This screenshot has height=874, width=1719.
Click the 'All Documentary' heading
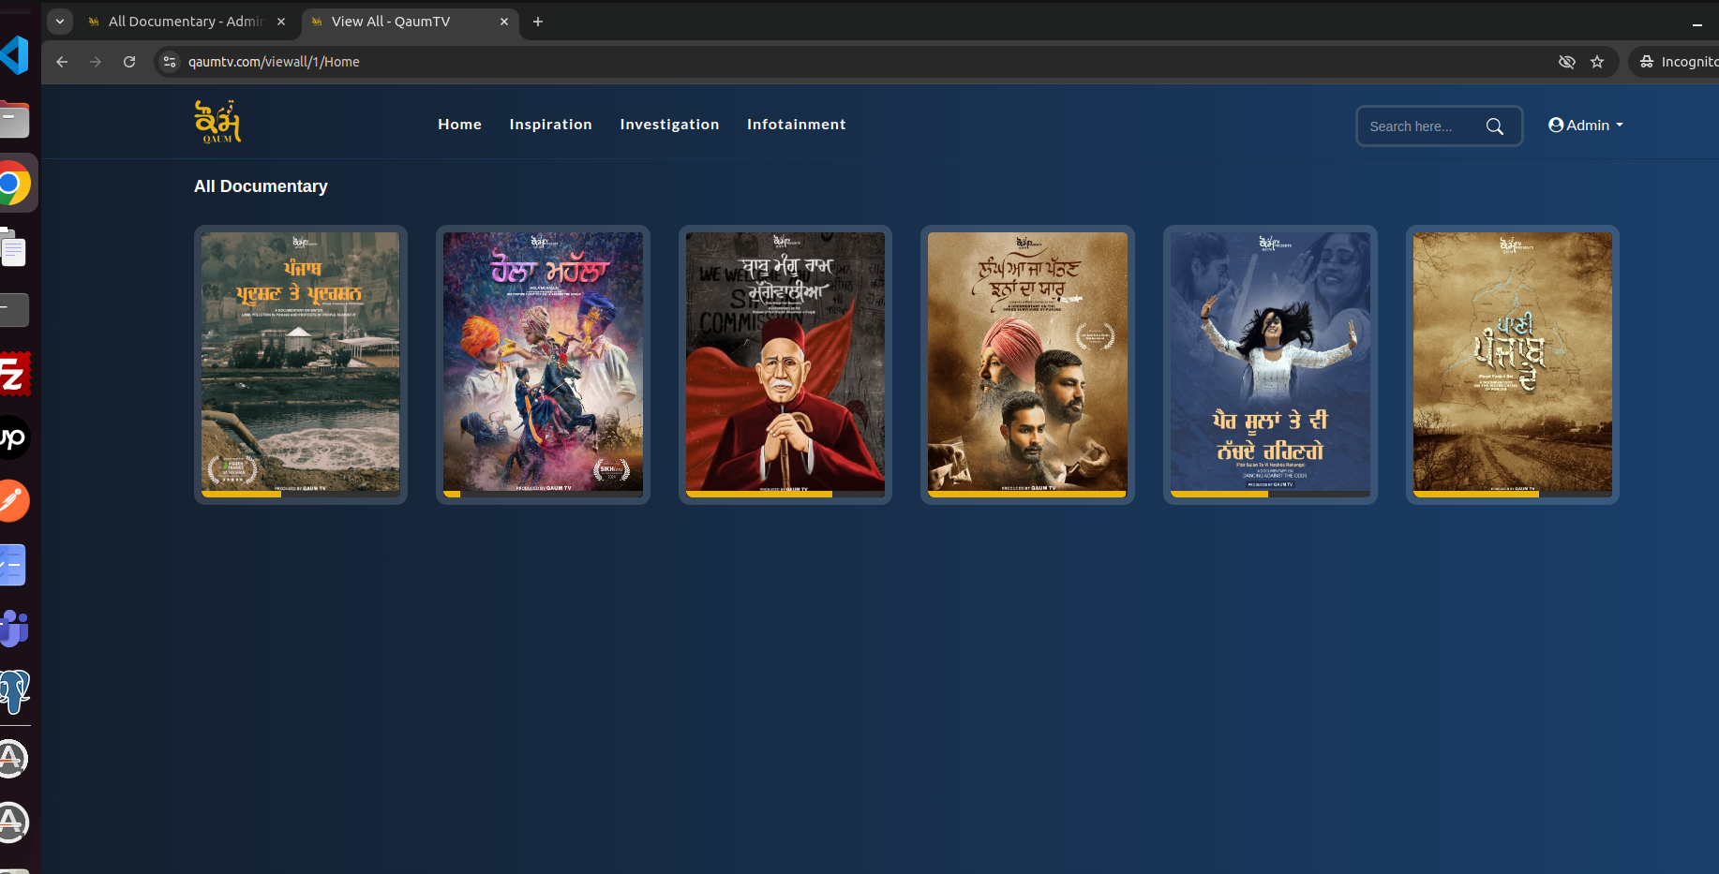click(x=261, y=186)
